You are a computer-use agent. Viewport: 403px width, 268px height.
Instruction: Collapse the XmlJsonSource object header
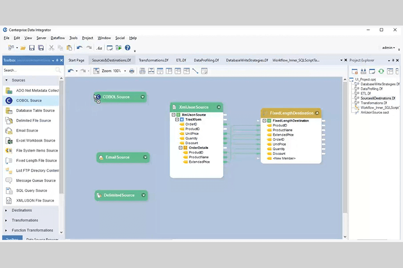tap(219, 107)
